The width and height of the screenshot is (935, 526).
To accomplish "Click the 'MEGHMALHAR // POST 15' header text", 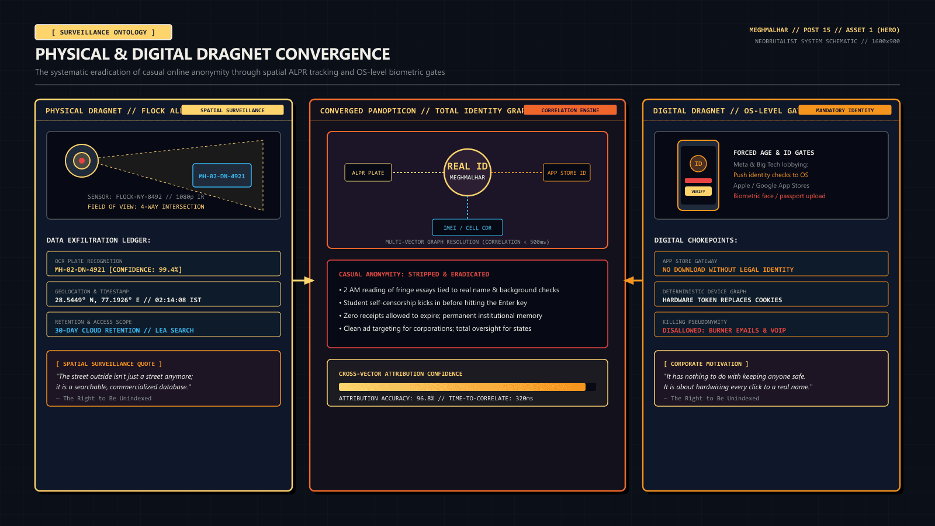I will (x=825, y=30).
